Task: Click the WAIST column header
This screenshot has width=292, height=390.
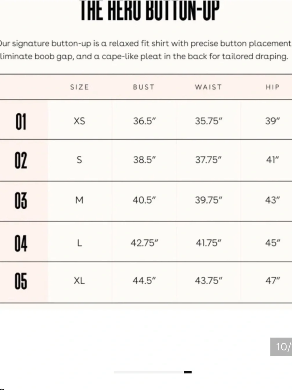Action: coord(208,87)
